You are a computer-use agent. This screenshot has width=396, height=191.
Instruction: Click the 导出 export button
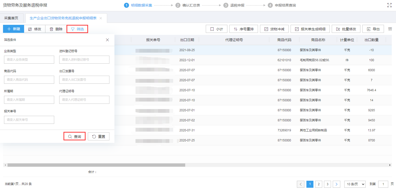pyautogui.click(x=373, y=29)
